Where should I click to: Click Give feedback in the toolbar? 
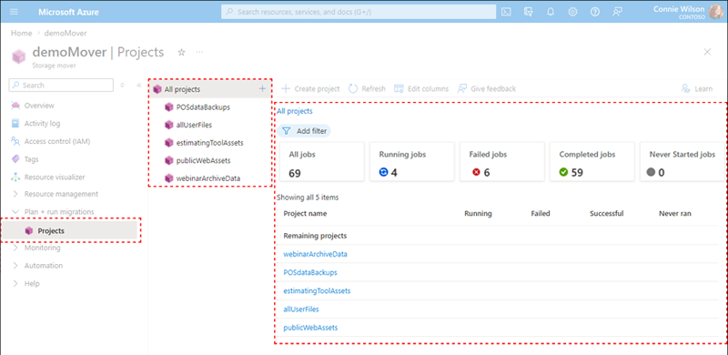pyautogui.click(x=487, y=89)
